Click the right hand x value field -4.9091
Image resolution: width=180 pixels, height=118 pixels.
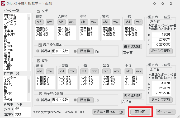click(162, 83)
